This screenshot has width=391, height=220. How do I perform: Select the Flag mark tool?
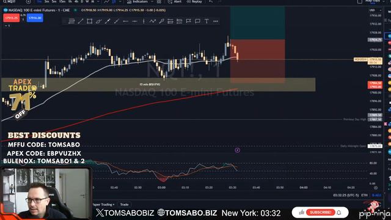pyautogui.click(x=189, y=21)
